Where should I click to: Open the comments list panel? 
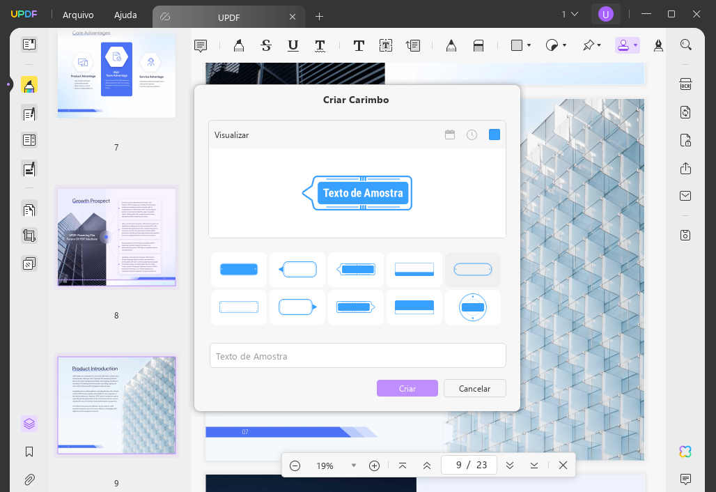pyautogui.click(x=685, y=479)
